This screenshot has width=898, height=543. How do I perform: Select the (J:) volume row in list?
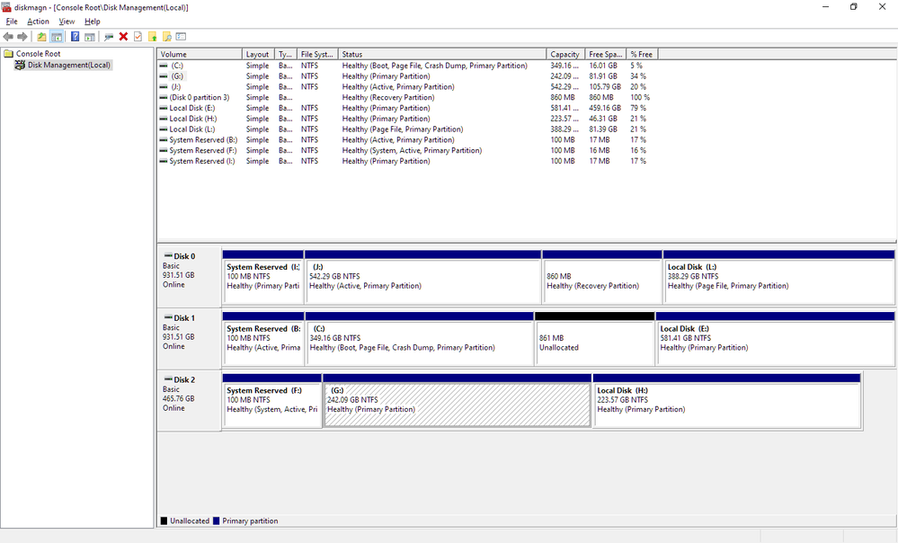[408, 86]
